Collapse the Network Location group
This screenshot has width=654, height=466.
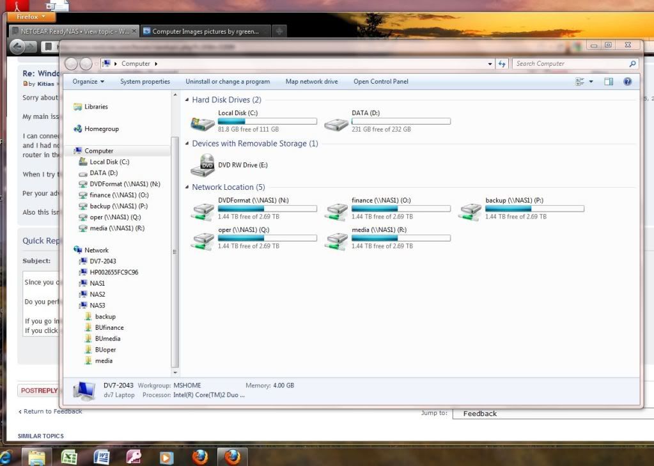187,187
